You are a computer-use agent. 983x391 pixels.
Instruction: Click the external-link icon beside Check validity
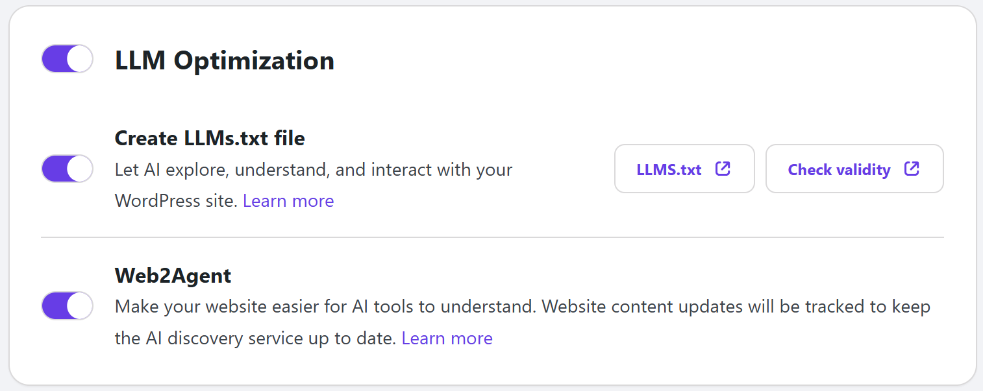[x=912, y=169]
